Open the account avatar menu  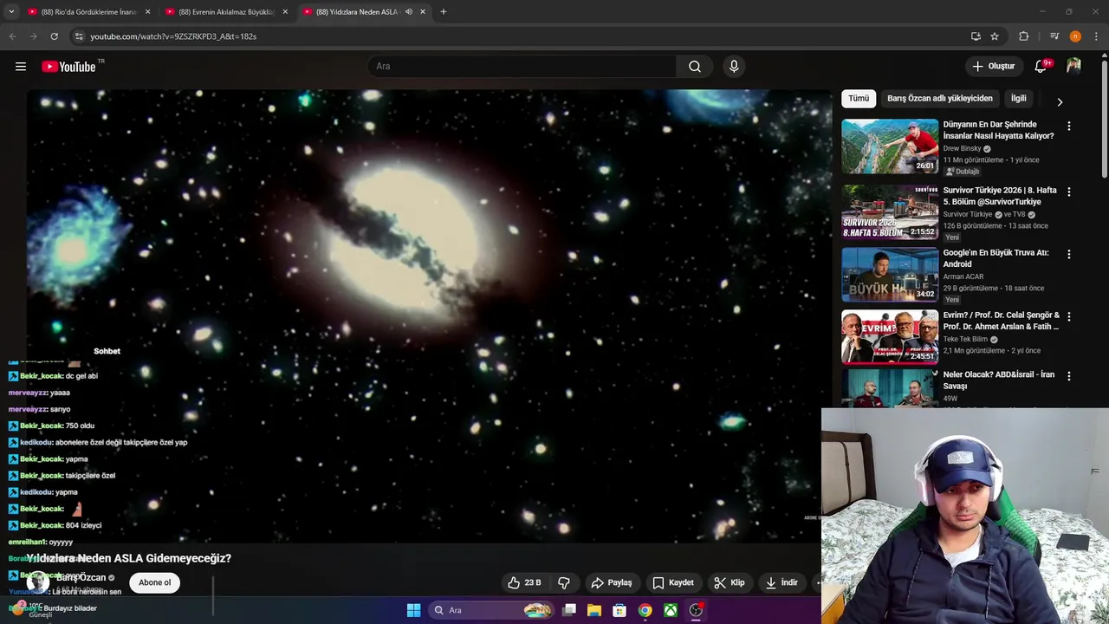[x=1073, y=66]
